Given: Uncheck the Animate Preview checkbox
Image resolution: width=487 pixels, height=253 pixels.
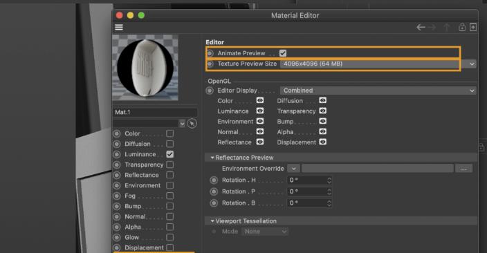Looking at the screenshot, I should [283, 53].
